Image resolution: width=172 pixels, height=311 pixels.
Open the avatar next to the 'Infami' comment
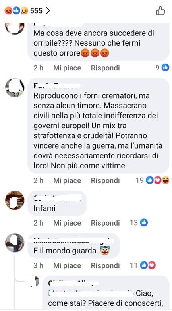15,200
